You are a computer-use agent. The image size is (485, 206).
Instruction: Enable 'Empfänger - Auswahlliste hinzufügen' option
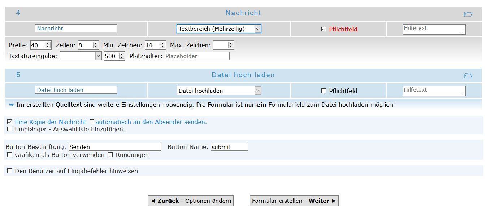[x=10, y=129]
